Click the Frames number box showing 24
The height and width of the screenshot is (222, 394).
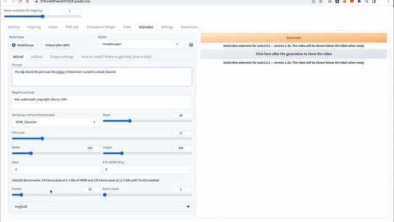pos(92,189)
